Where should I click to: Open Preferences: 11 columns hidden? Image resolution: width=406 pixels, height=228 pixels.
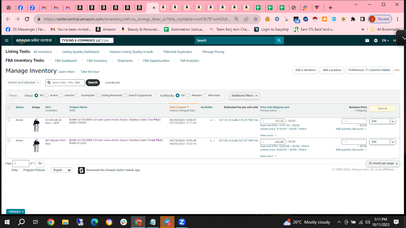369,70
